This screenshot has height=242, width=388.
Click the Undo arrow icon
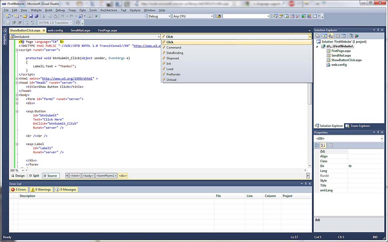[x=62, y=16]
